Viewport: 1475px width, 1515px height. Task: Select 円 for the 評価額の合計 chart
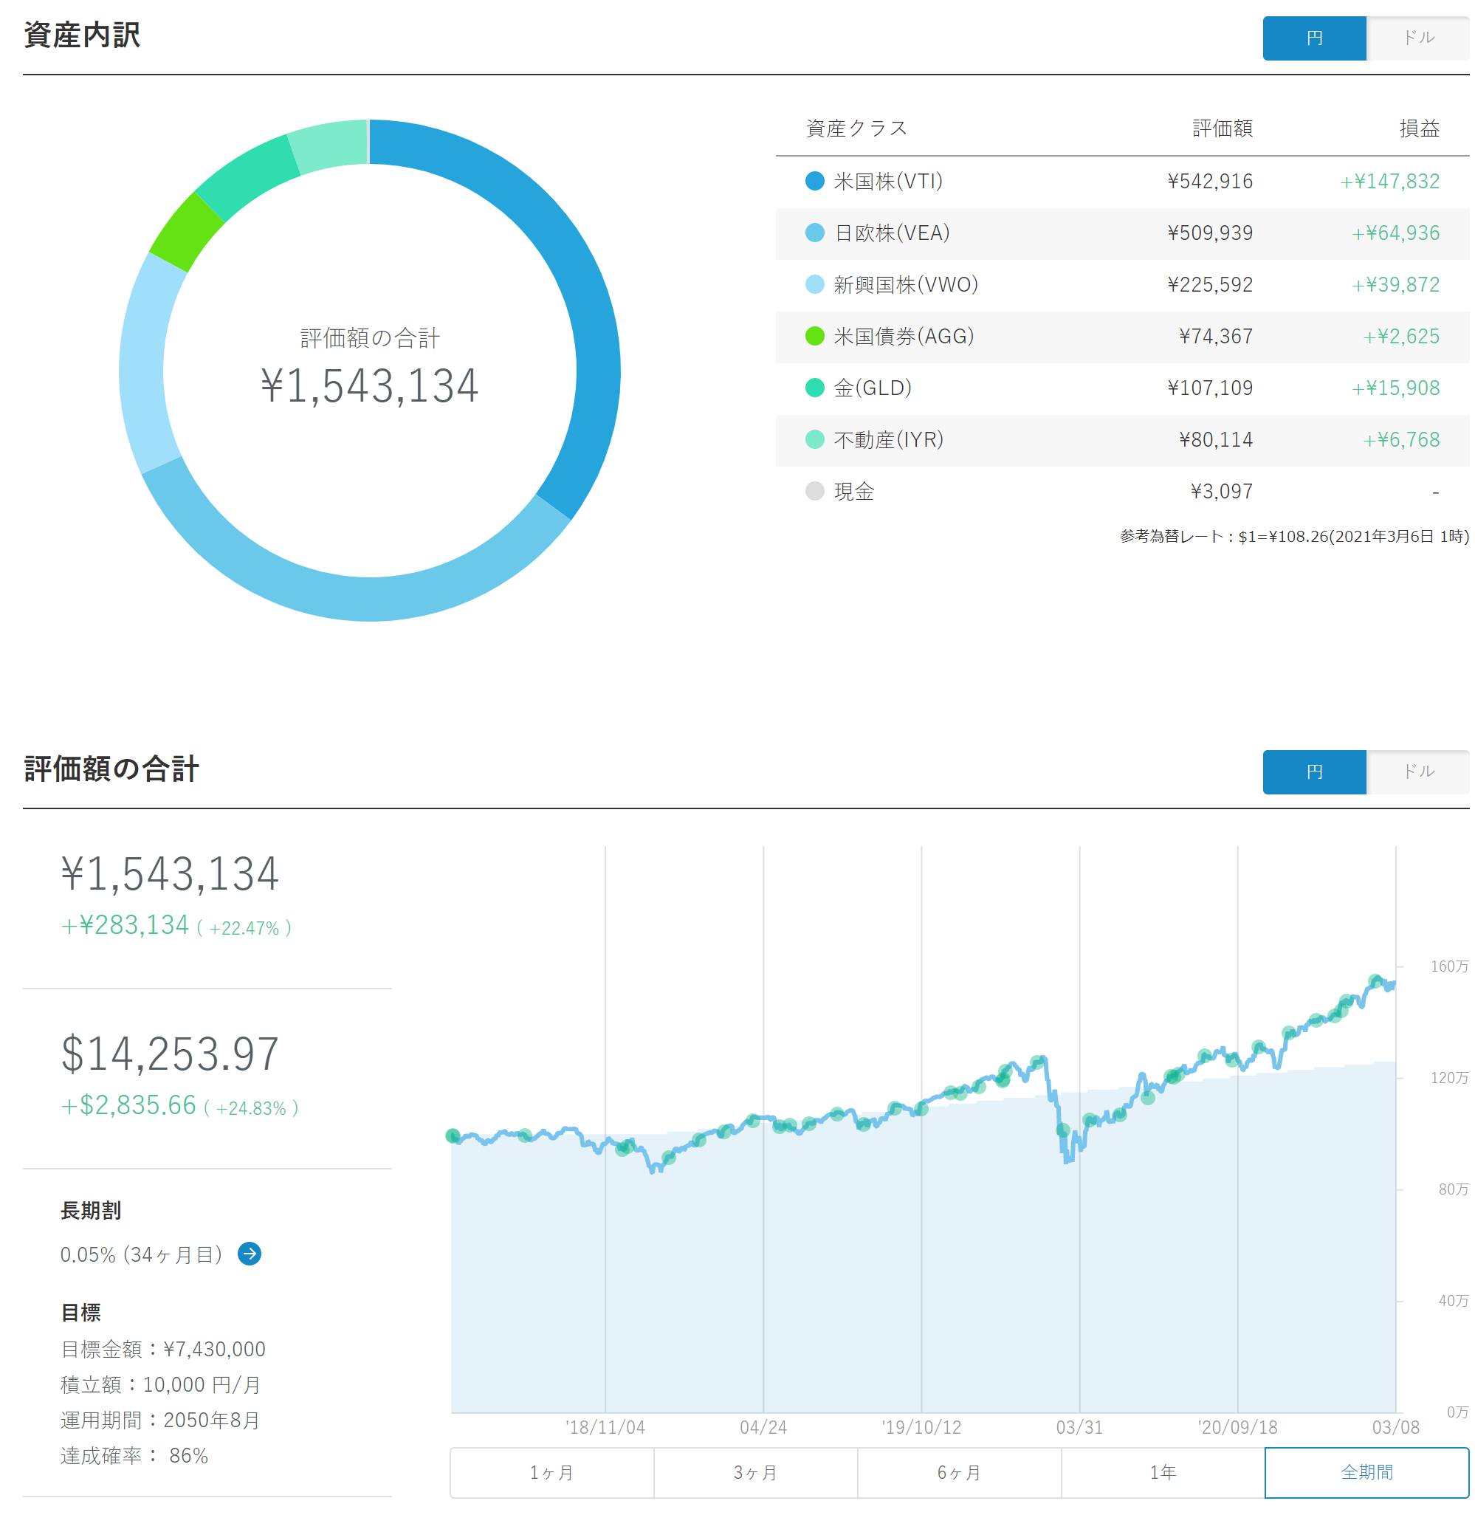(1314, 771)
